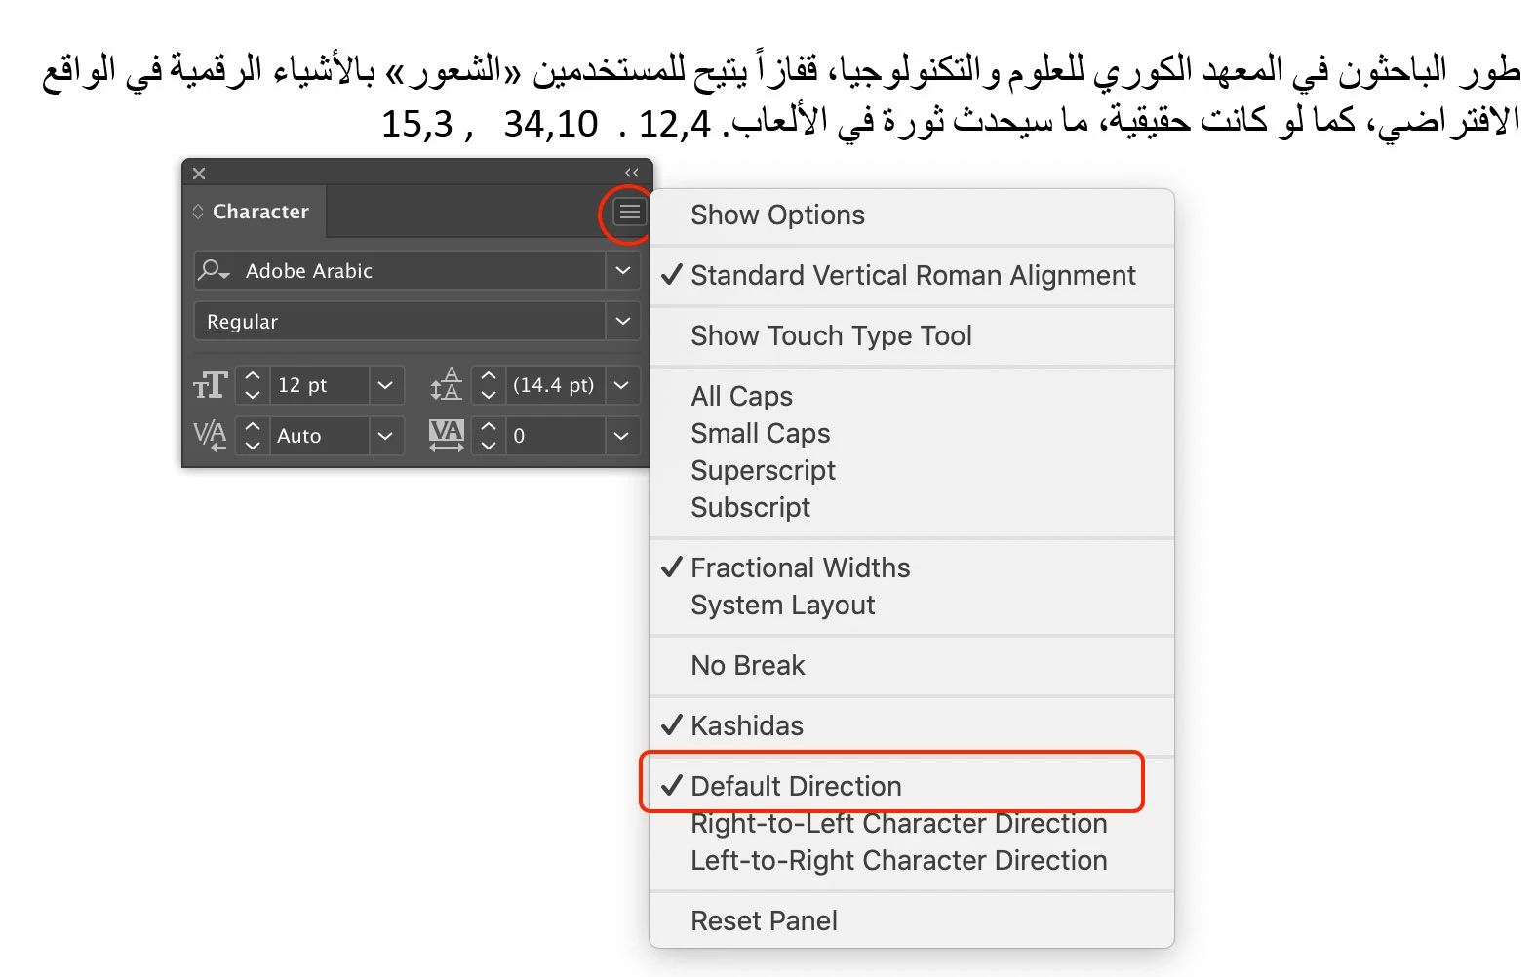1537x977 pixels.
Task: Toggle Fractional Widths option
Action: 911,567
